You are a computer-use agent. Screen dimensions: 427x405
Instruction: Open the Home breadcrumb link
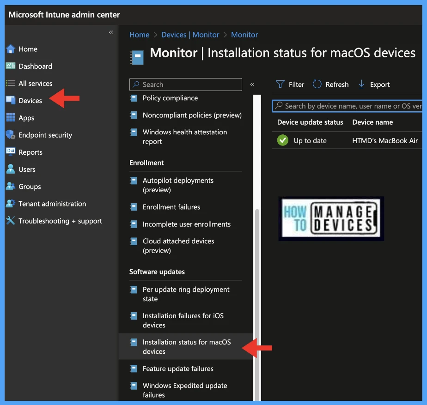coord(139,35)
